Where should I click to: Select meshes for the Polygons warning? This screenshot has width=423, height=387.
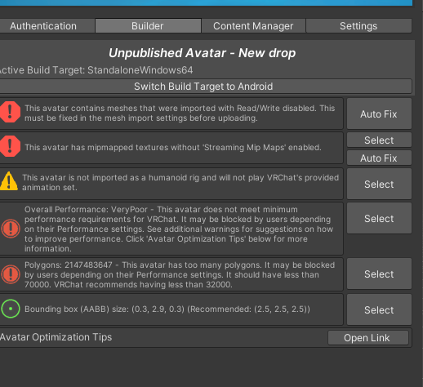point(379,274)
